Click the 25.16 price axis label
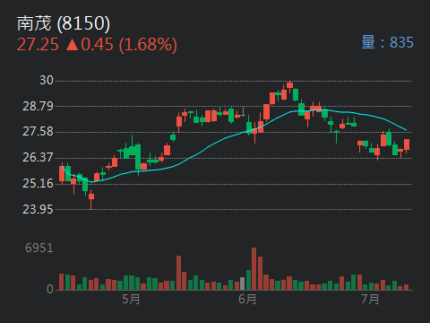Image resolution: width=430 pixels, height=323 pixels. tap(38, 183)
